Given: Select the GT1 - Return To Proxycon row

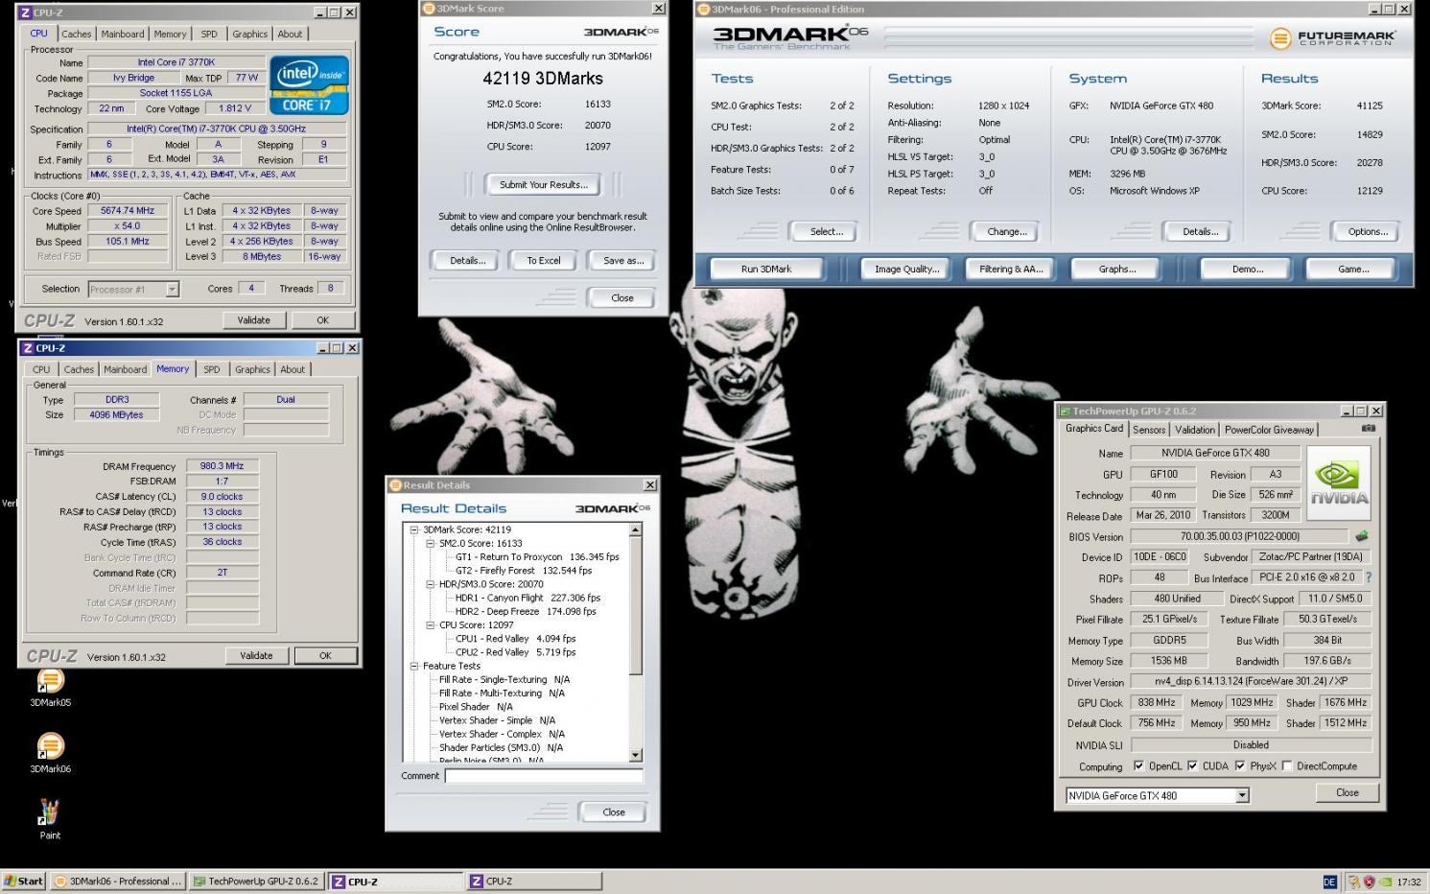Looking at the screenshot, I should point(537,556).
